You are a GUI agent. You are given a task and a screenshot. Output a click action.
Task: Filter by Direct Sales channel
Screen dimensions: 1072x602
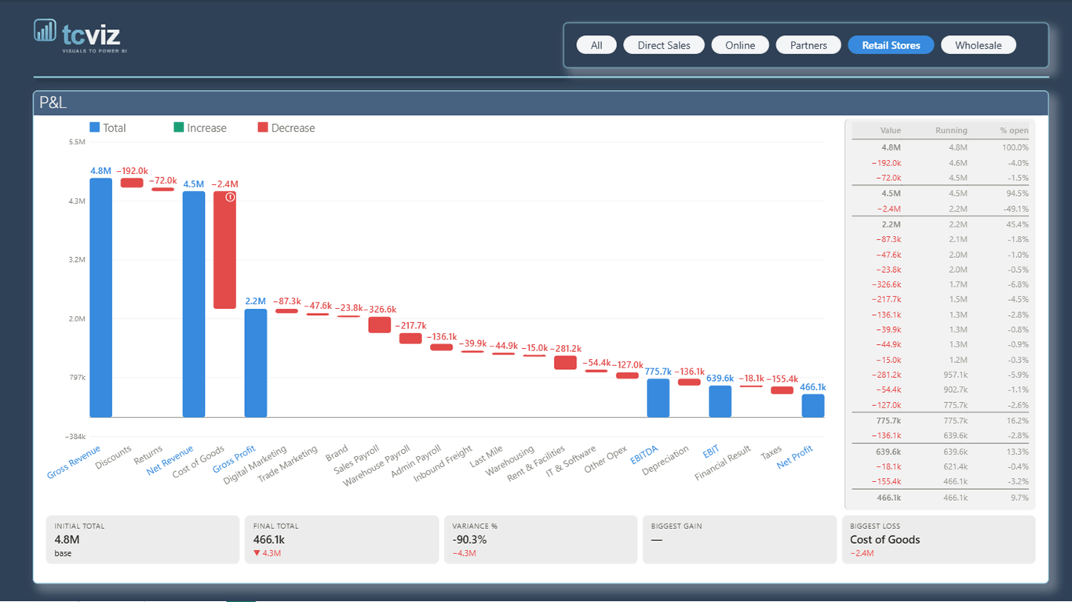(x=664, y=45)
